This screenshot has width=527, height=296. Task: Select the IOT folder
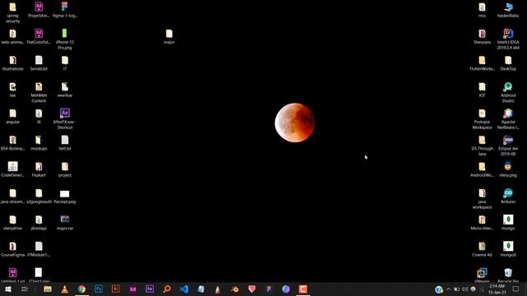point(482,90)
